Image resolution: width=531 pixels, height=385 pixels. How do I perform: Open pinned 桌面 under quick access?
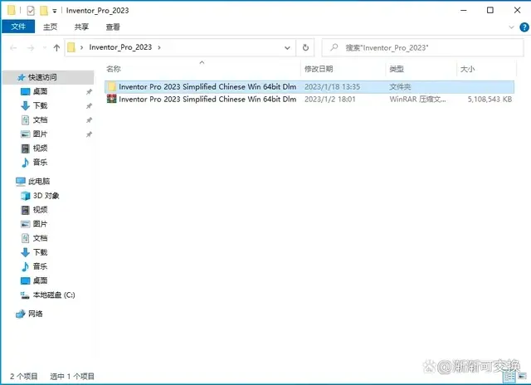pyautogui.click(x=40, y=91)
